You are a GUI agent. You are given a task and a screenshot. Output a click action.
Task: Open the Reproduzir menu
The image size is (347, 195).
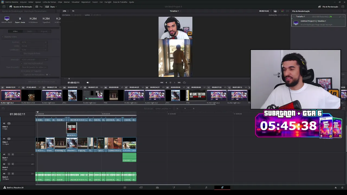click(x=86, y=2)
